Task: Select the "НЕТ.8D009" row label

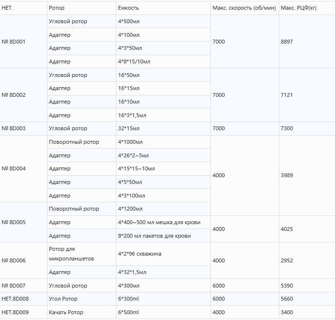Action: pos(16,312)
